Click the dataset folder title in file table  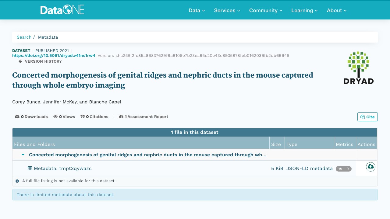[148, 155]
